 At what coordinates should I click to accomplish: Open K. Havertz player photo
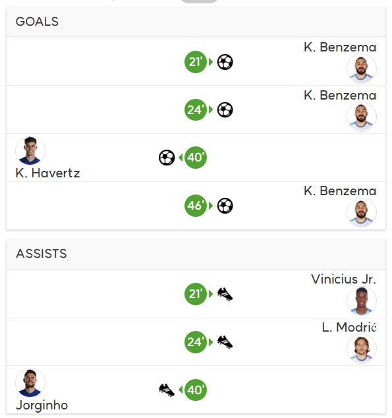30,151
